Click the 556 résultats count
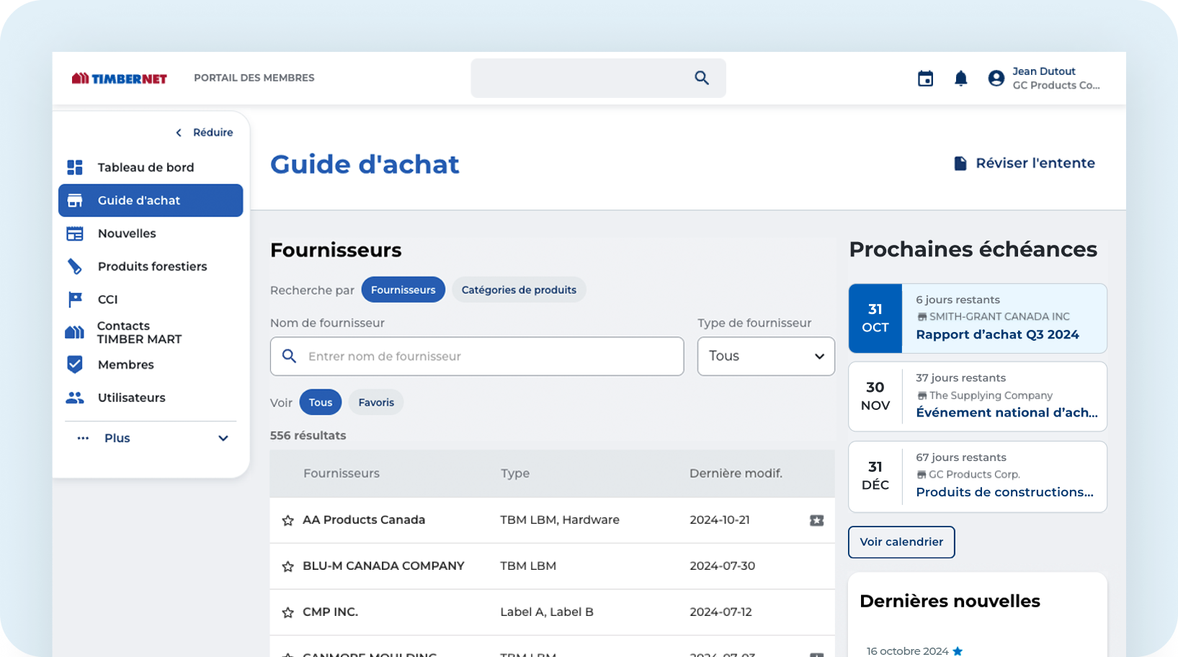The width and height of the screenshot is (1178, 657). 308,436
